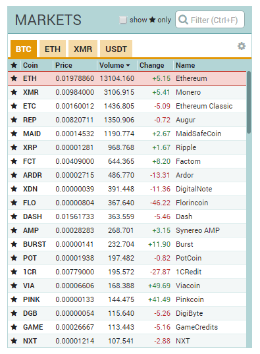Click the star column header icon
Viewport: 260px width, 354px height.
[14, 65]
